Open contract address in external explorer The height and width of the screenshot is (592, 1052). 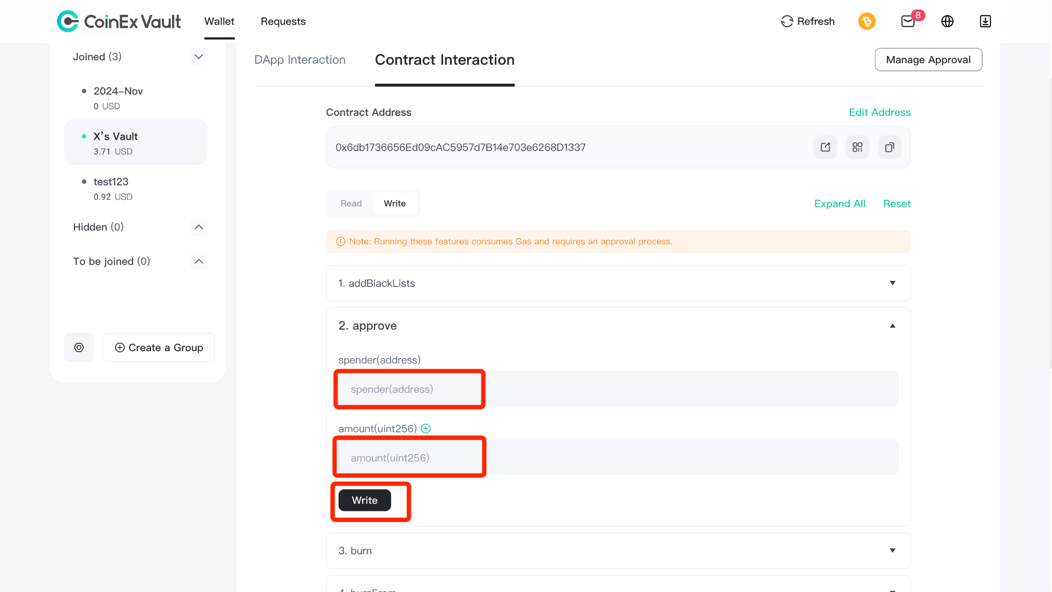(x=825, y=147)
